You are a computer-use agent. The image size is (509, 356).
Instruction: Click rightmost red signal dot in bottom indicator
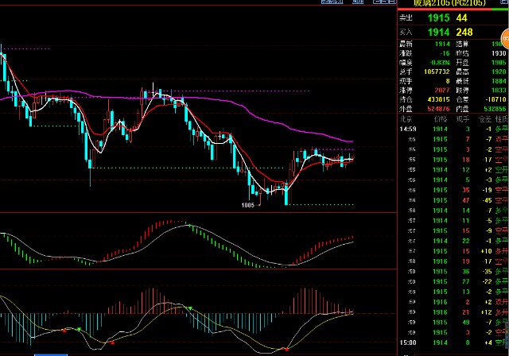[x=286, y=347]
